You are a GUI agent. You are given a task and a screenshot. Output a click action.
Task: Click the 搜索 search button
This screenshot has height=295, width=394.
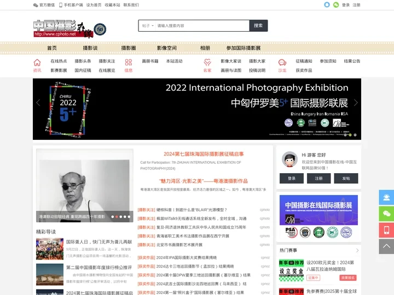pyautogui.click(x=258, y=26)
